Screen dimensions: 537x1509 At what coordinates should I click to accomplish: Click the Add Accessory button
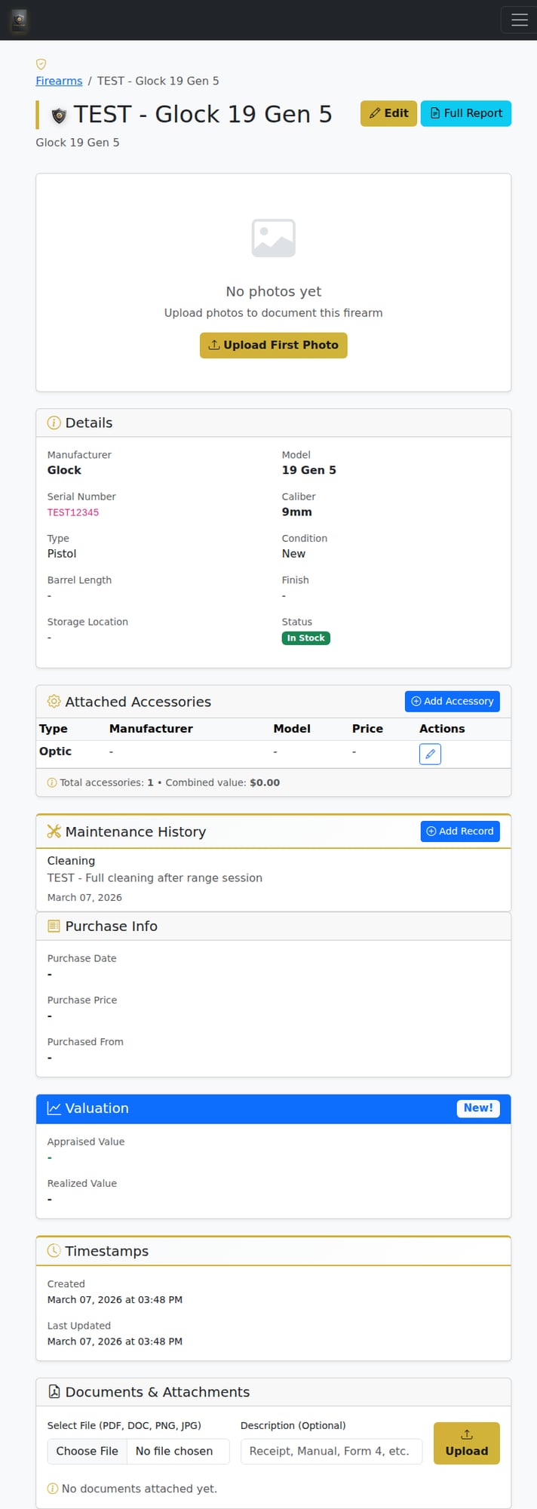coord(452,701)
